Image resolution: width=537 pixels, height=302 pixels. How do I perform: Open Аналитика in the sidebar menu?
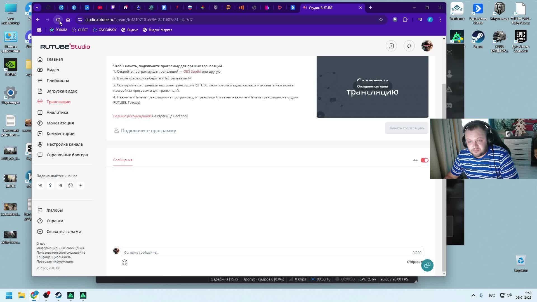57,112
